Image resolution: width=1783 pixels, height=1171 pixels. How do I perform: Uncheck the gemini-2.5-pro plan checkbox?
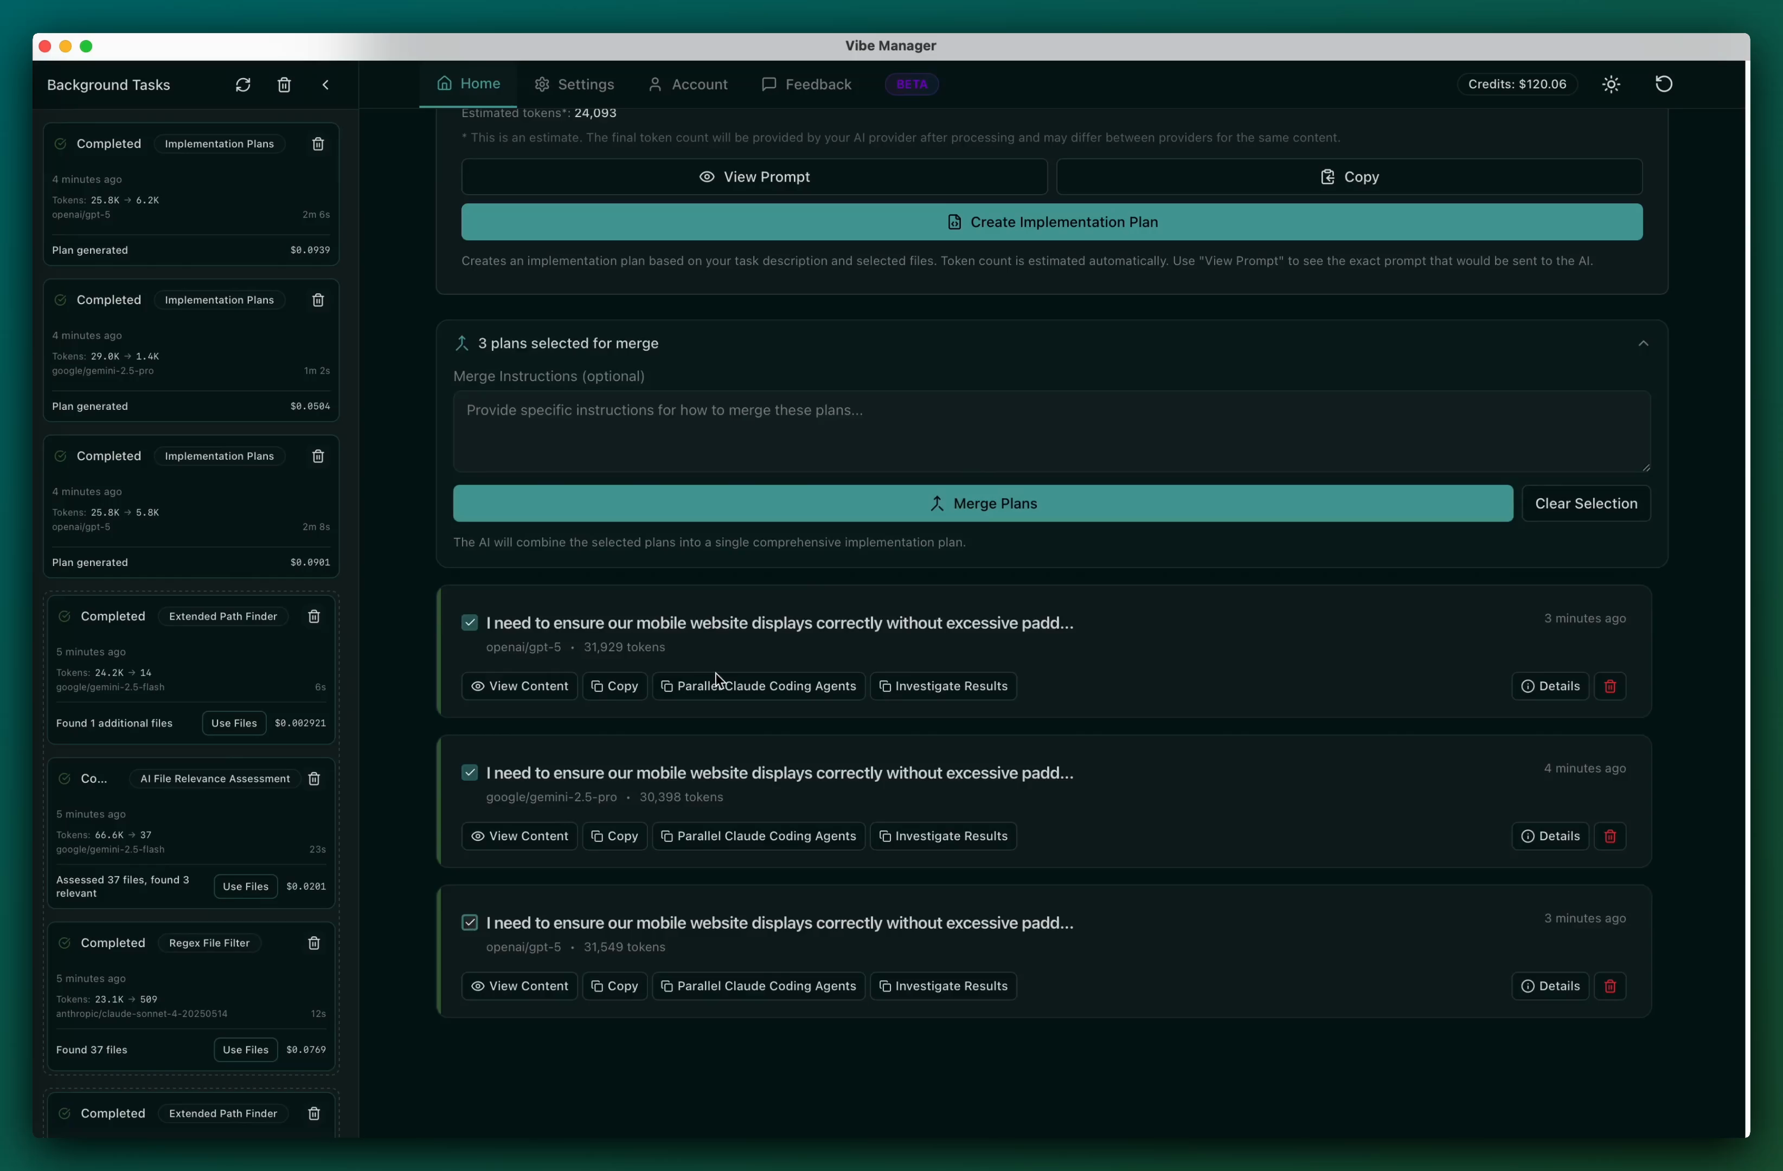coord(470,773)
